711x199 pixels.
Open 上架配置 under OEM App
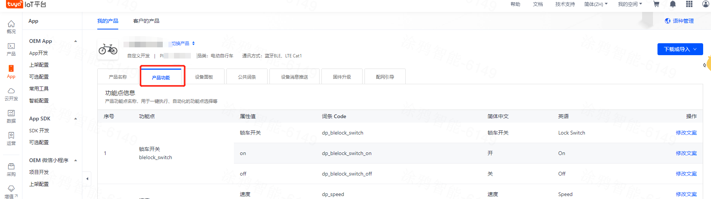coord(39,65)
